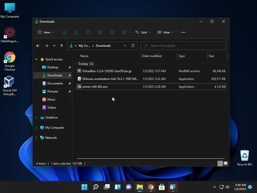Screen dimensions: 257x193
Task: Go forward with the right arrow
Action: [46, 46]
